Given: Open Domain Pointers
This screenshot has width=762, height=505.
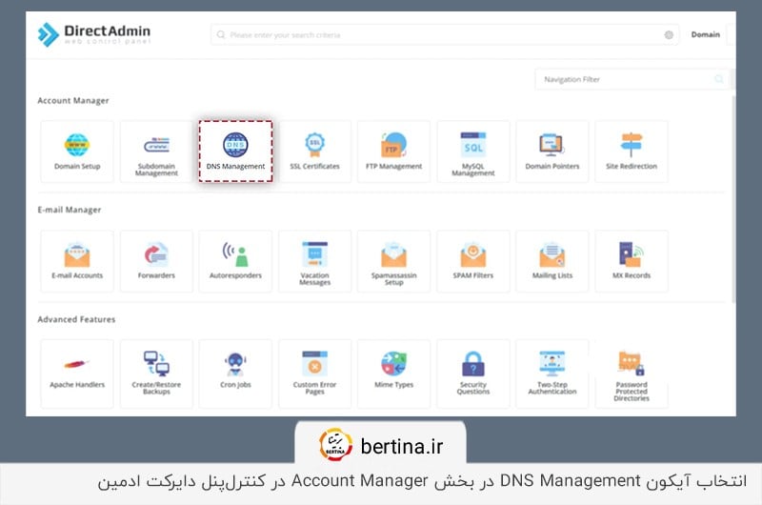Looking at the screenshot, I should (552, 151).
